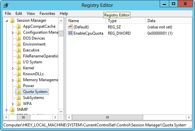Click the tree pane vertical scrollbar thumb
The image size is (195, 131).
pyautogui.click(x=61, y=33)
